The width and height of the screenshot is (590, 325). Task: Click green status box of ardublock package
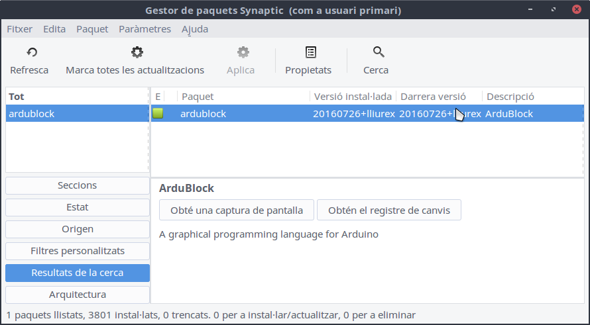[158, 113]
